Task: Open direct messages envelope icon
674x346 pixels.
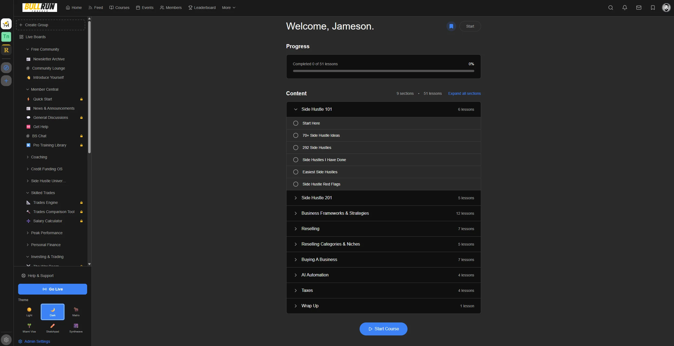Action: [x=639, y=7]
